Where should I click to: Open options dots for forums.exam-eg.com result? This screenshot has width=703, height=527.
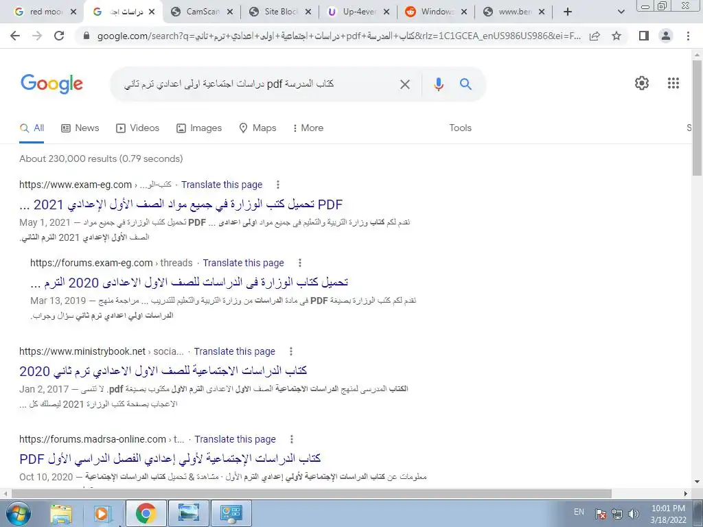click(x=299, y=263)
